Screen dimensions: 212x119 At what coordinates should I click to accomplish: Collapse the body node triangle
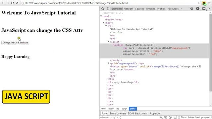(104, 23)
